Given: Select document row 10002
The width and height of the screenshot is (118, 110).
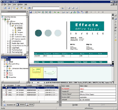Looking at the screenshot, I should (x=30, y=95).
